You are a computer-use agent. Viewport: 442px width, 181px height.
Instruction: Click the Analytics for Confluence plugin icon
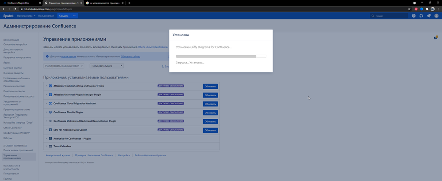(50, 139)
